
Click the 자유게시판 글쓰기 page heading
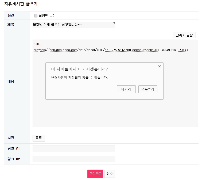pyautogui.click(x=21, y=4)
